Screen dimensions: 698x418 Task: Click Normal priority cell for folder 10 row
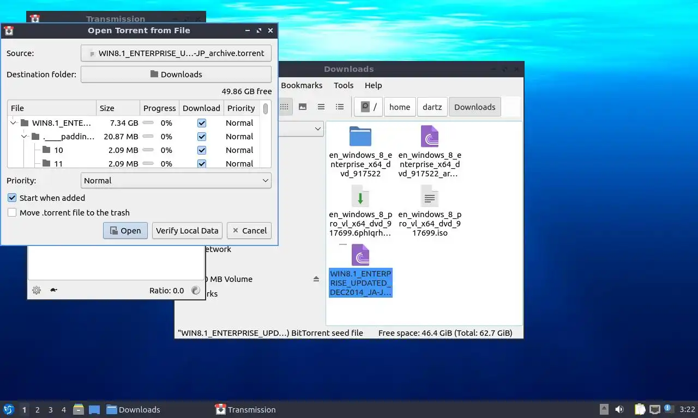[239, 150]
